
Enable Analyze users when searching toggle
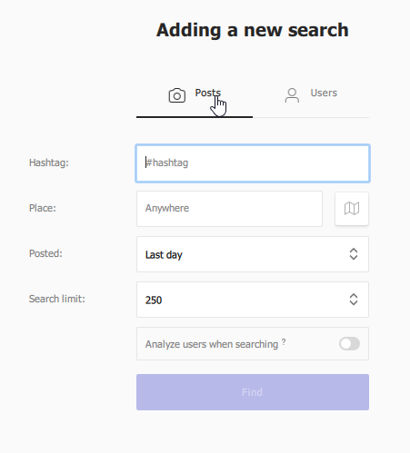[350, 344]
